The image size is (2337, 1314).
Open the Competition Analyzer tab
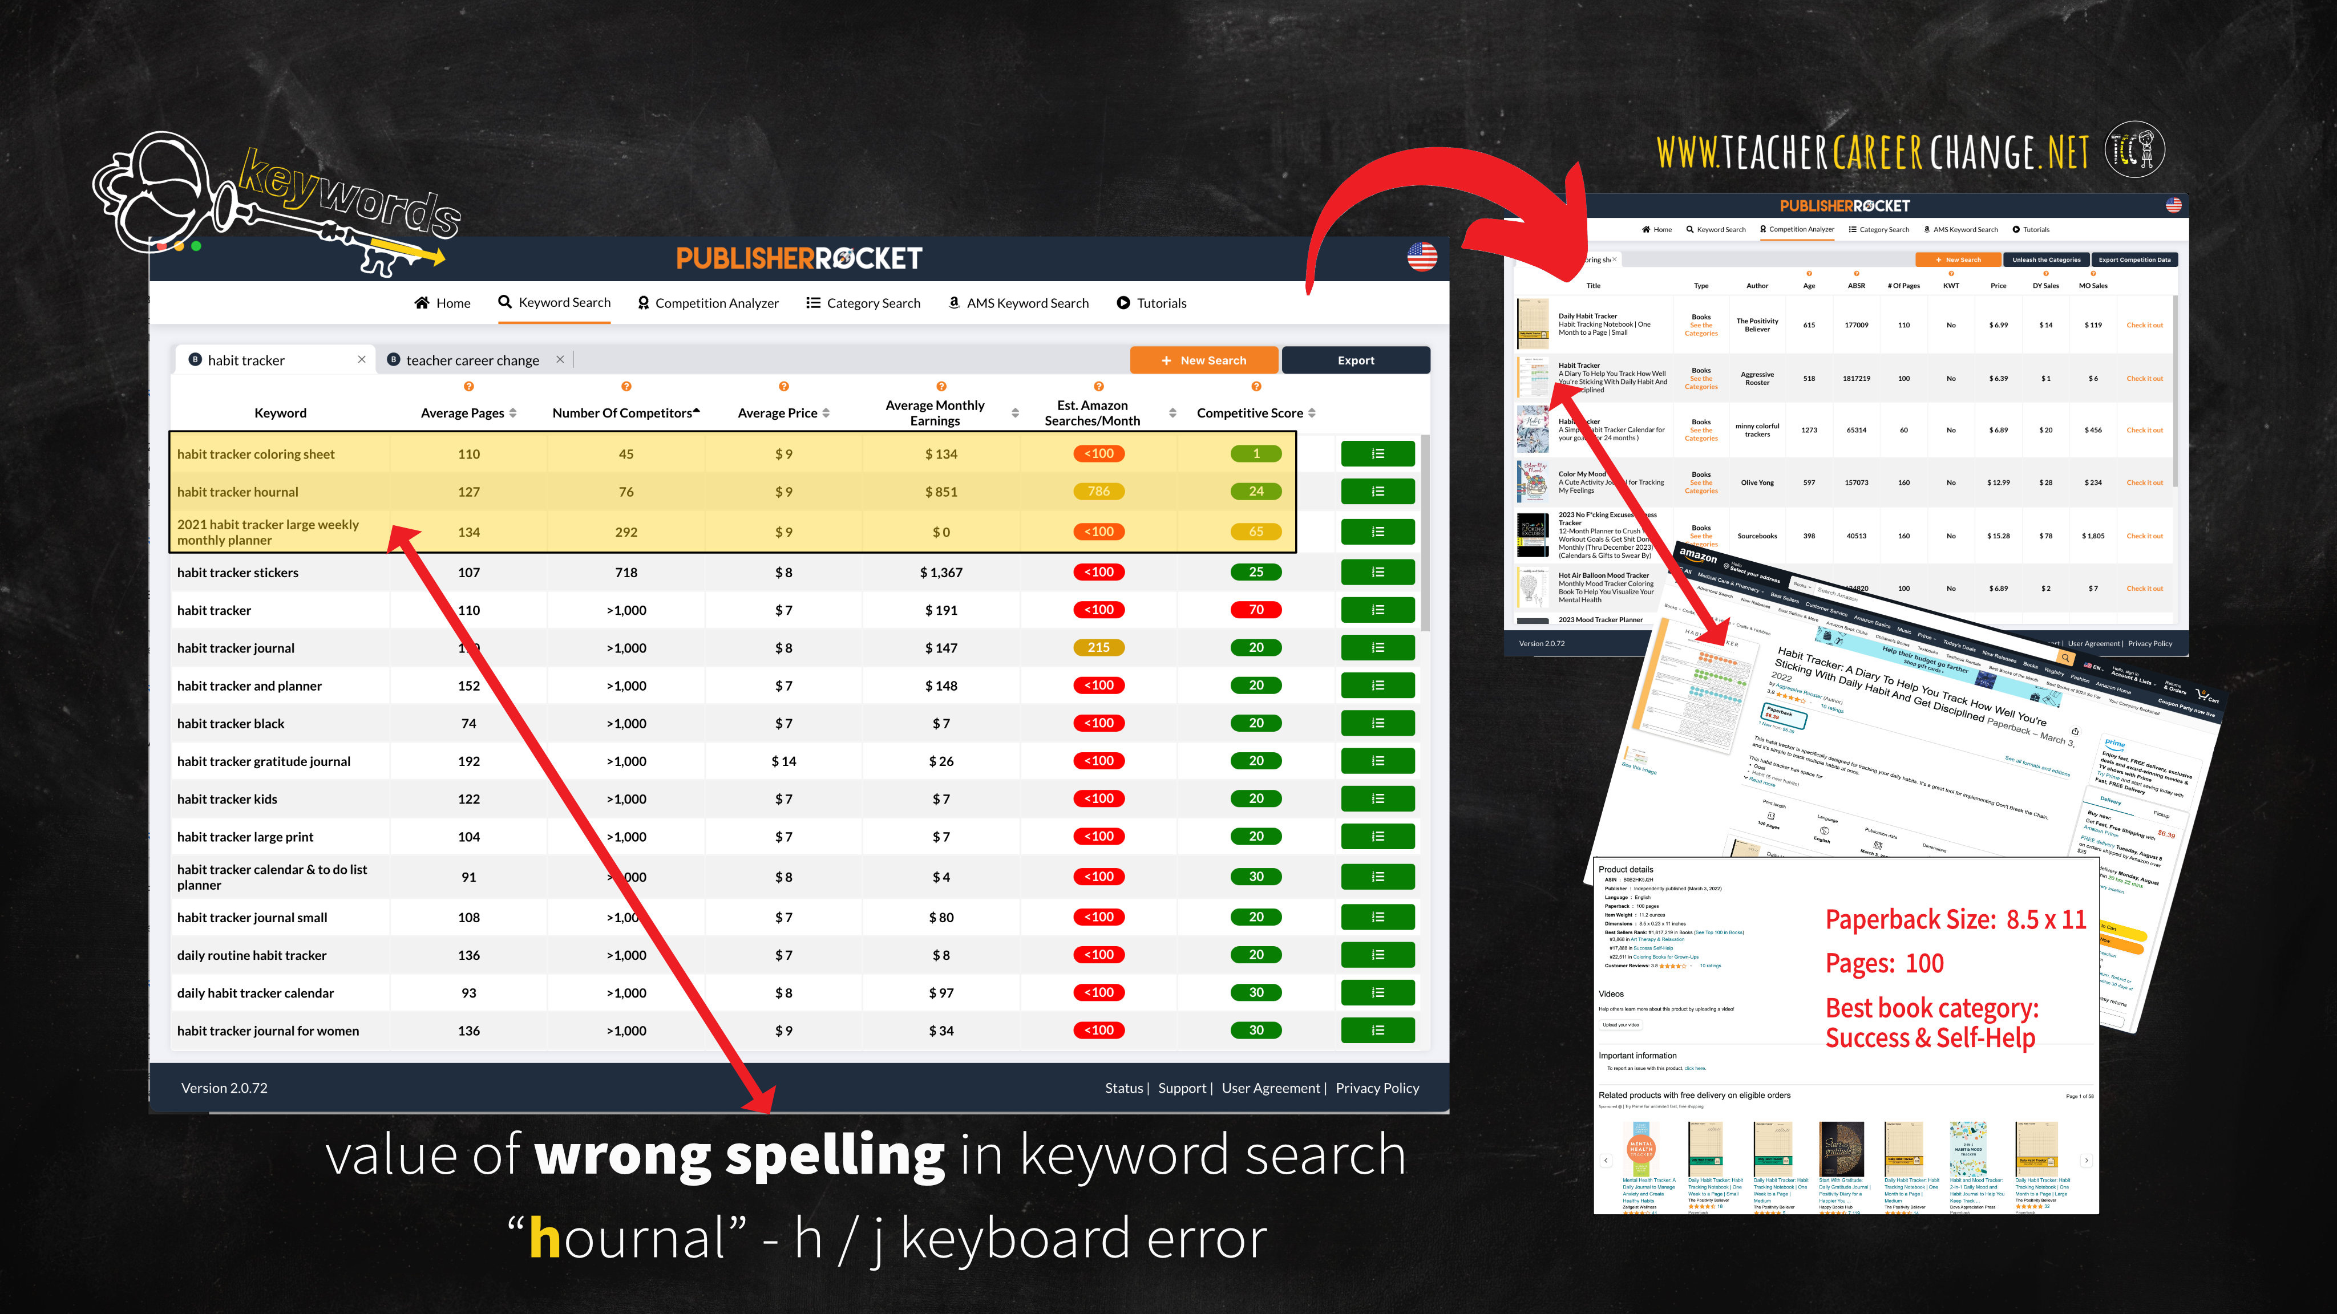pos(707,303)
